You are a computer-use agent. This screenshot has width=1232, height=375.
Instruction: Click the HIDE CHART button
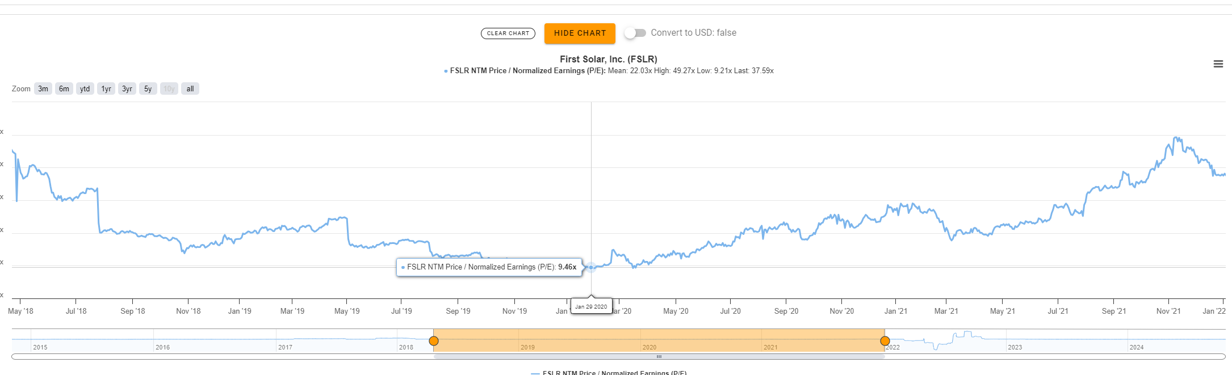pos(580,33)
